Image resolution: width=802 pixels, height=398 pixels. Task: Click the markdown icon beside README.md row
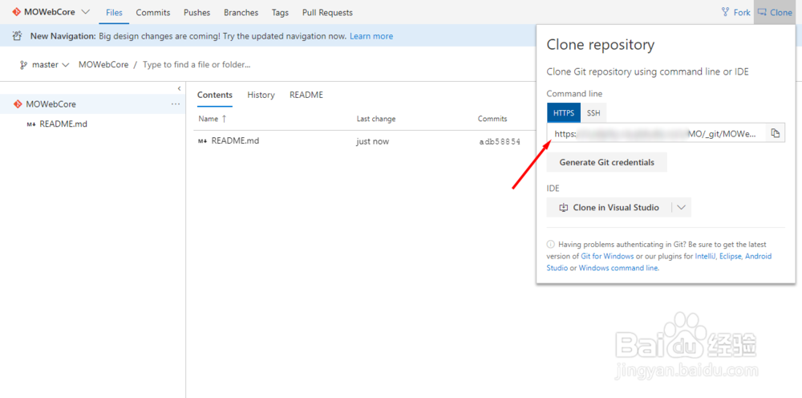(x=203, y=141)
